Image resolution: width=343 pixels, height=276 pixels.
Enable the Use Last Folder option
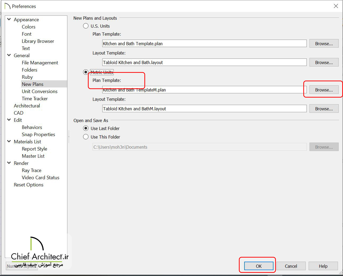click(x=86, y=128)
